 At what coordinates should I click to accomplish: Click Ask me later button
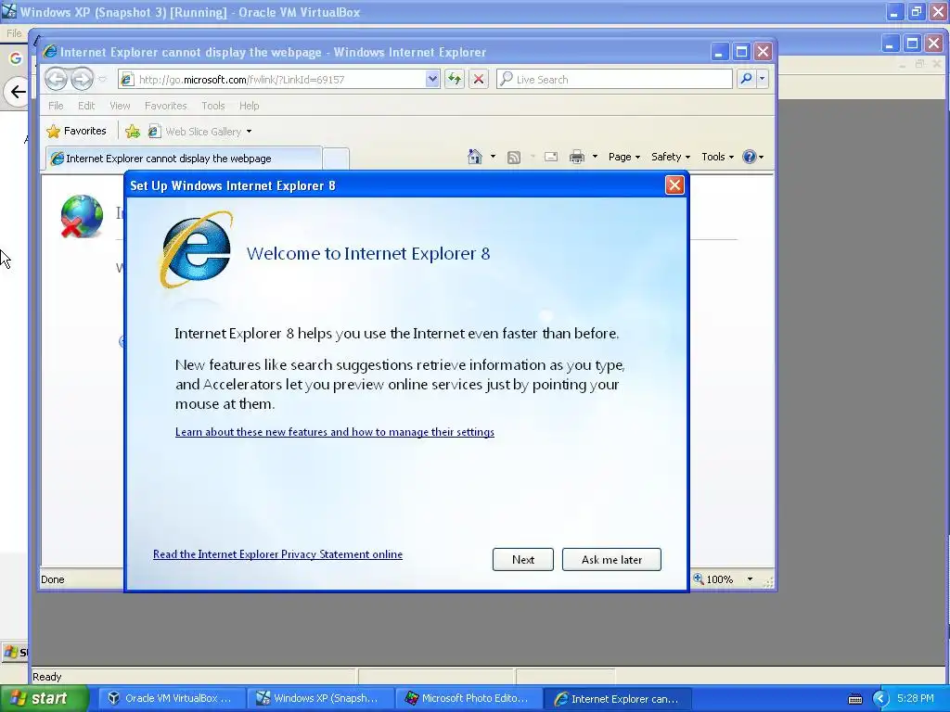point(611,559)
